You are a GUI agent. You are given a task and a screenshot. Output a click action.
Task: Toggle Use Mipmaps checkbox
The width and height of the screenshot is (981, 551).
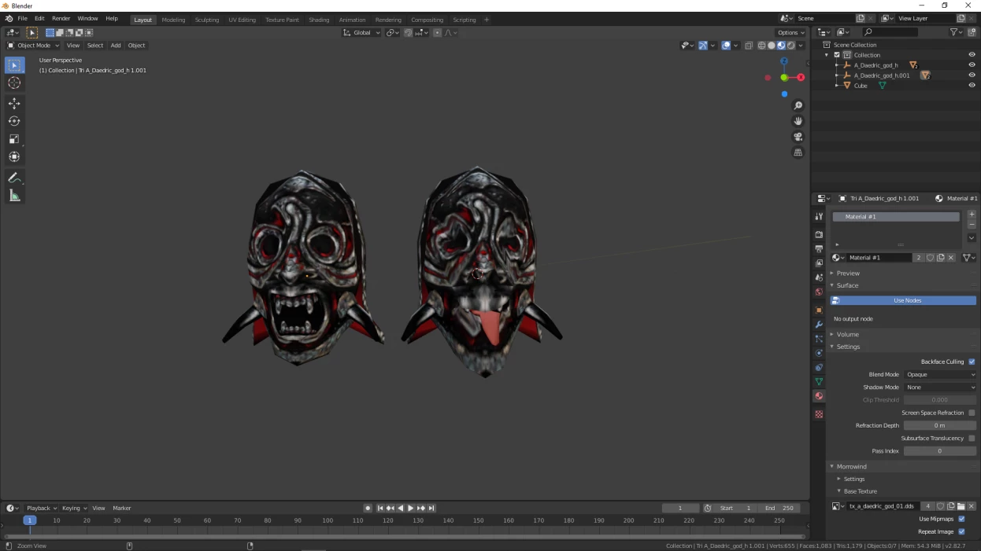[x=961, y=519]
